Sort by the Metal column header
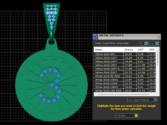The image size is (167, 125). click(x=108, y=50)
